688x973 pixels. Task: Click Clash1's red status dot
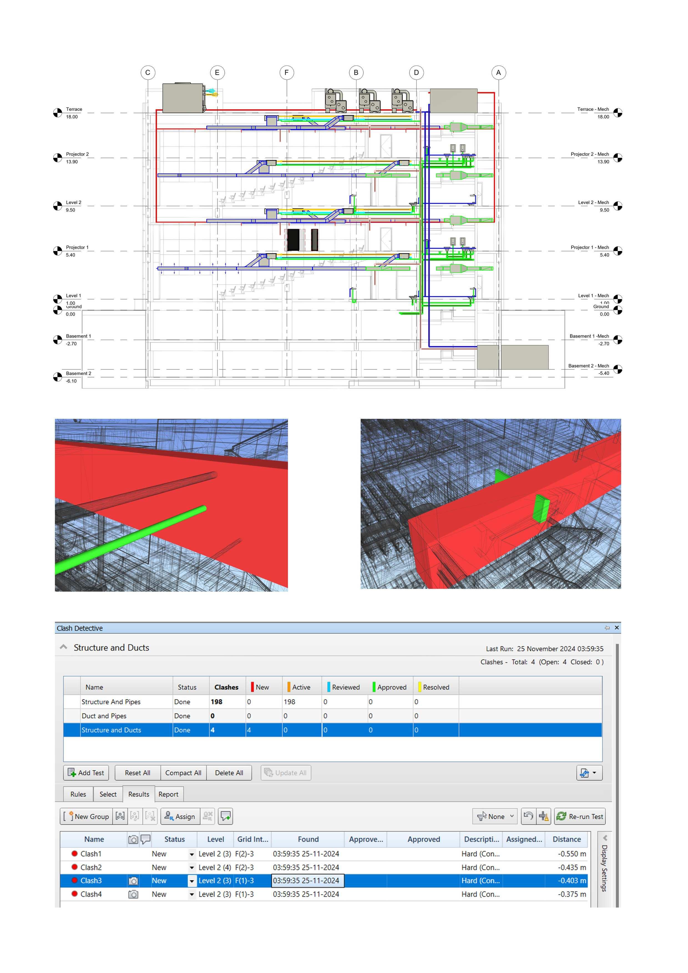click(x=75, y=853)
